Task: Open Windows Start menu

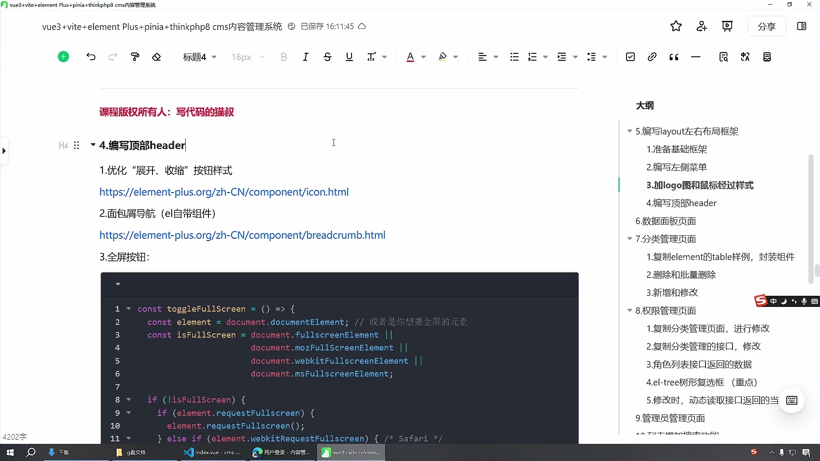Action: pyautogui.click(x=10, y=452)
